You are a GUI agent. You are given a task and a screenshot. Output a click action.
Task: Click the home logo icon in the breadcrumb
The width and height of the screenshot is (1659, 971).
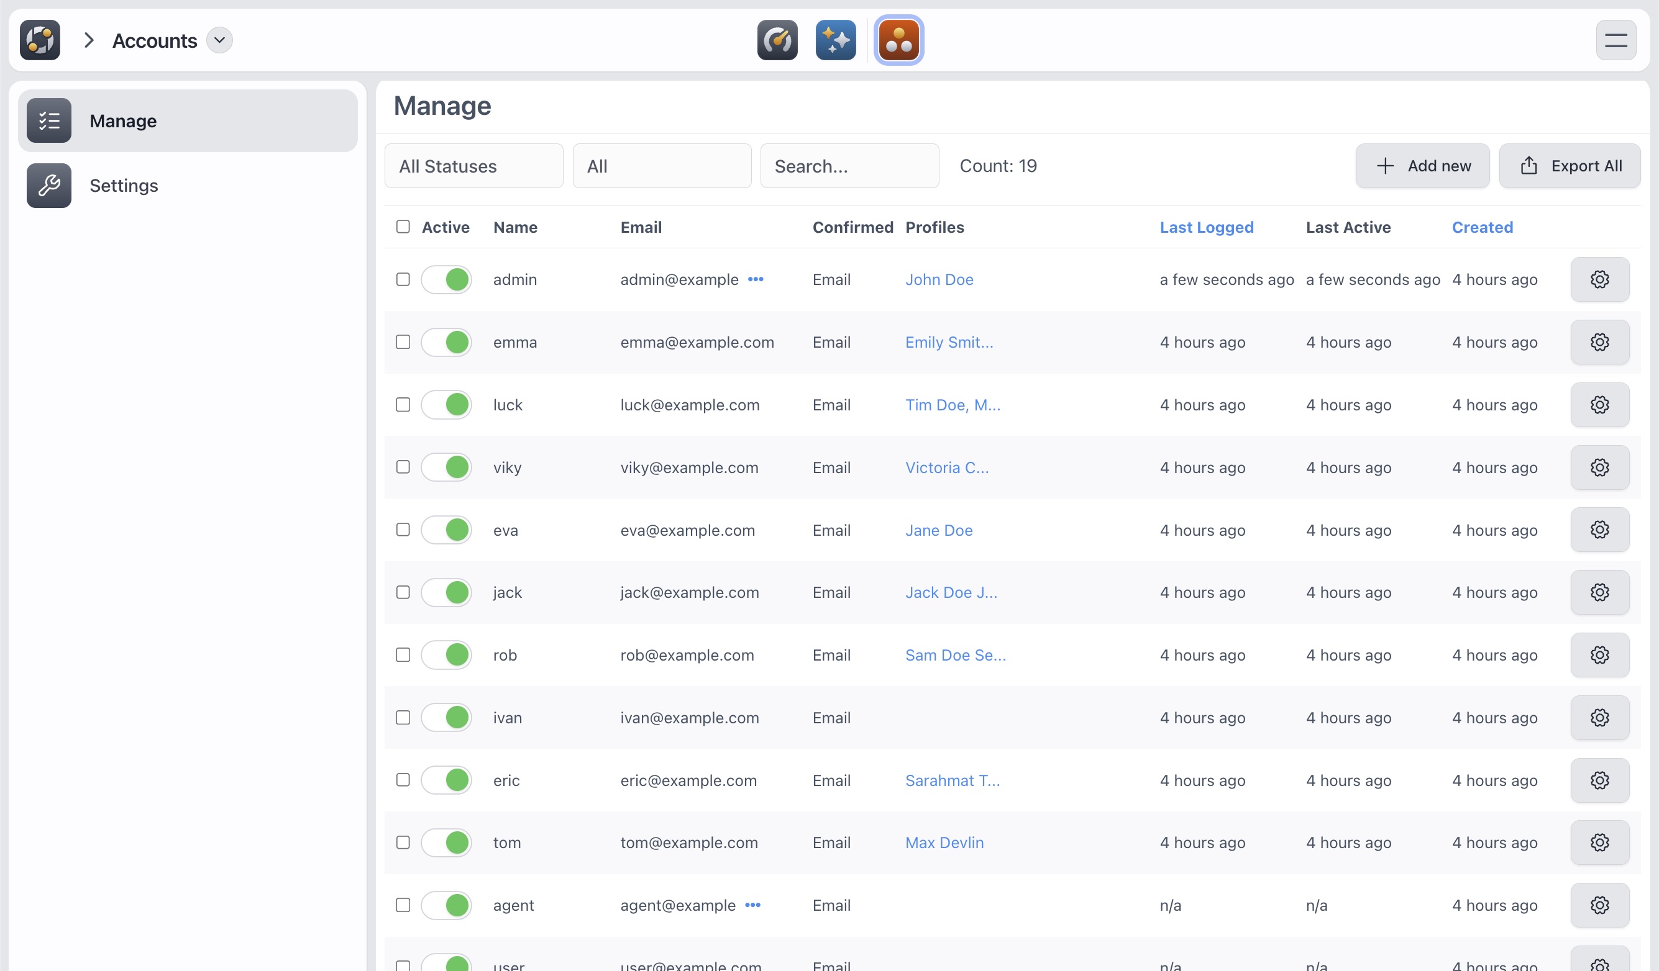(40, 40)
